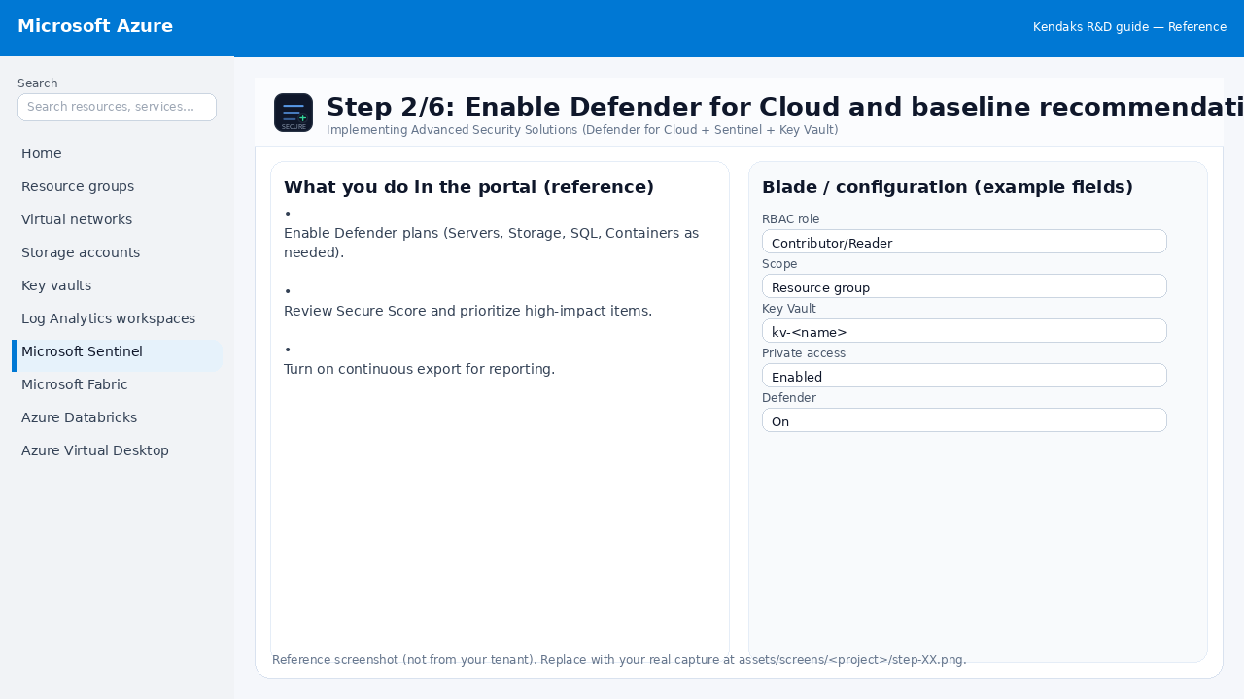Click the Microsoft Azure brand title
This screenshot has width=1244, height=699.
pos(95,26)
